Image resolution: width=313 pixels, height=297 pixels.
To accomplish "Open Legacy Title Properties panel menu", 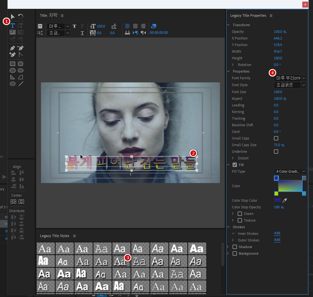I will coord(271,16).
